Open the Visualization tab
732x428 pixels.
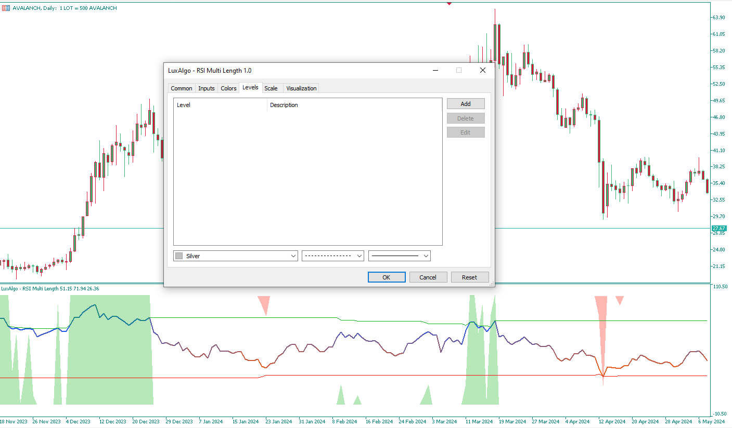click(x=301, y=88)
